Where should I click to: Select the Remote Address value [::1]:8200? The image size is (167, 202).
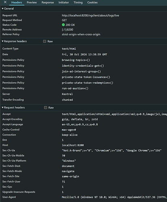[x=68, y=30]
